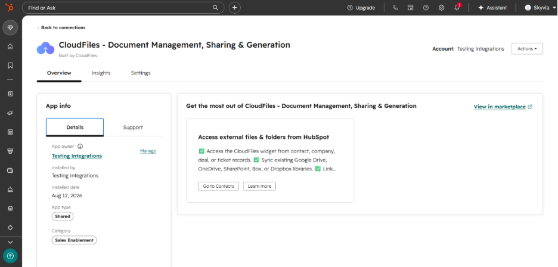This screenshot has width=558, height=267.
Task: Expand the sidebar with the down chevron
Action: (10, 243)
